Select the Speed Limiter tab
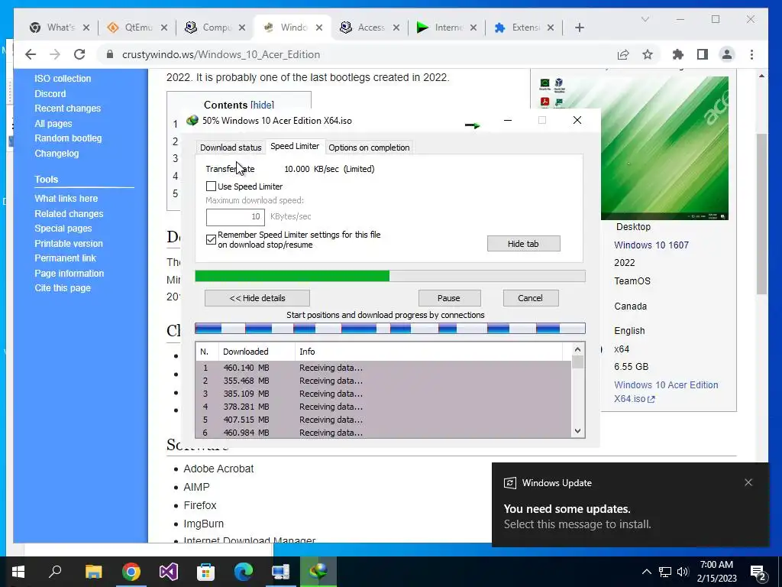Viewport: 782px width, 587px height. click(x=295, y=146)
